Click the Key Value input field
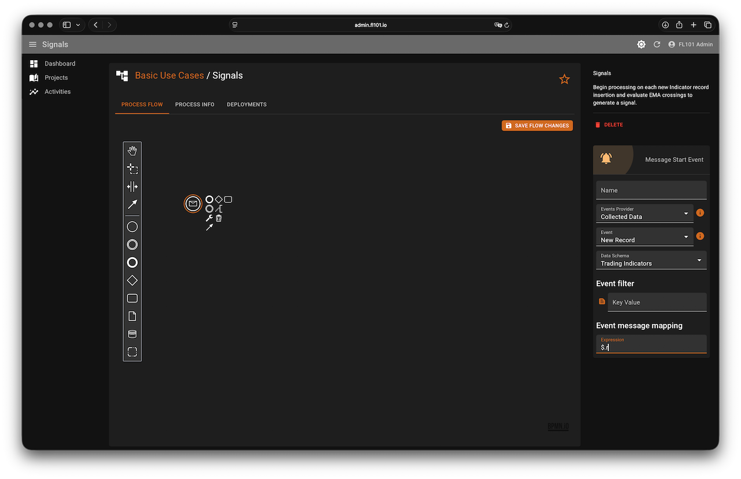This screenshot has height=479, width=741. (x=656, y=302)
